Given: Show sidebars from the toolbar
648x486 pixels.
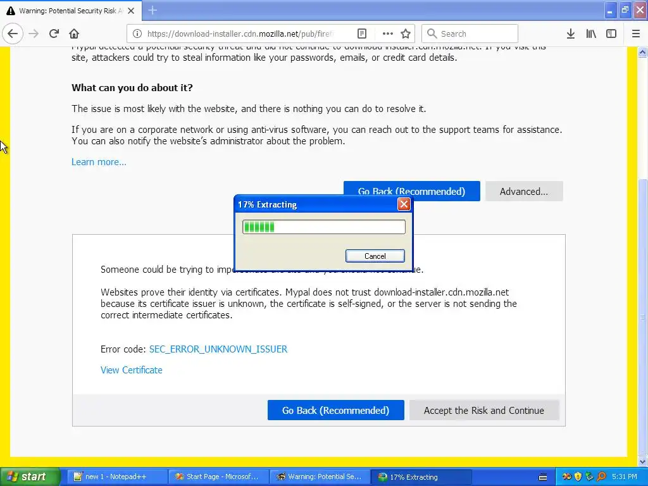Looking at the screenshot, I should pos(611,34).
